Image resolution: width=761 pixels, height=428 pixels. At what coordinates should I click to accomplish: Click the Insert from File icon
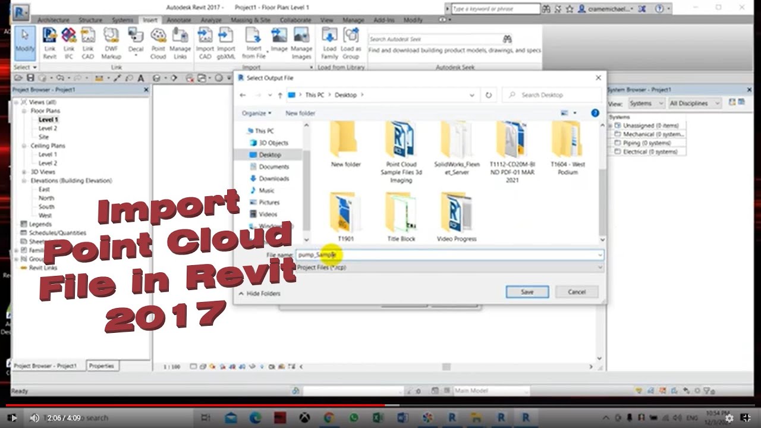254,43
